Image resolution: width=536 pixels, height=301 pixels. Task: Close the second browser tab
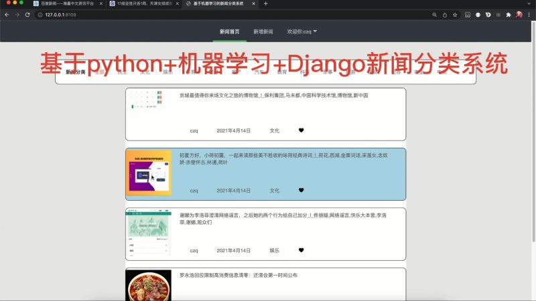pos(177,3)
